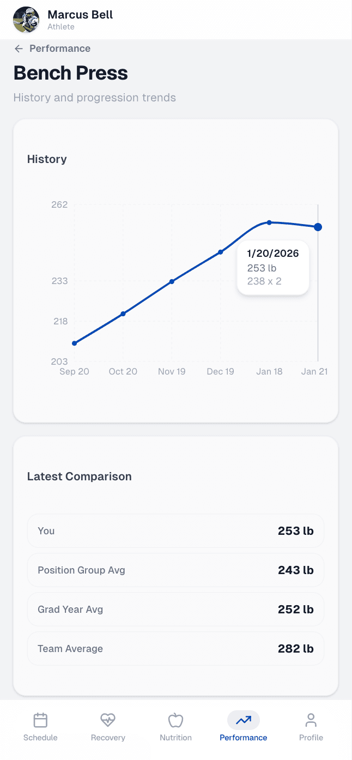
Task: Click the You 253 lb row
Action: tap(175, 530)
